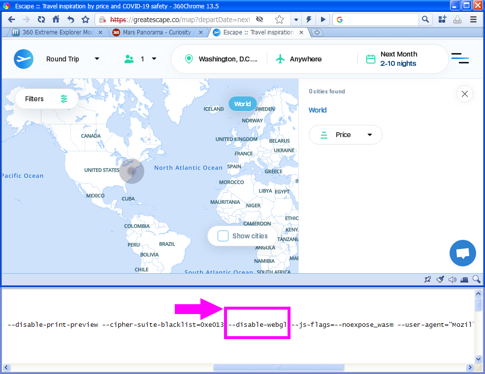Open the browser hamburger menu
The width and height of the screenshot is (485, 374).
tap(473, 20)
